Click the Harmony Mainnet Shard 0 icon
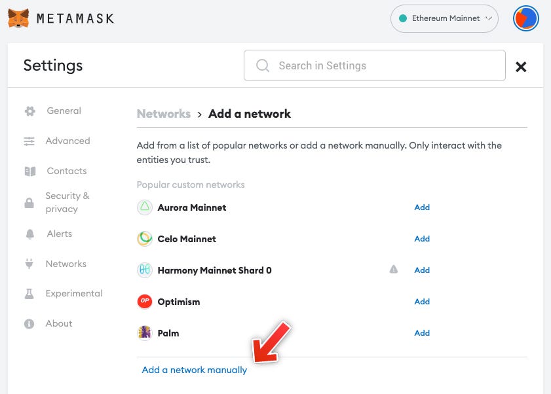551x394 pixels. pos(144,270)
